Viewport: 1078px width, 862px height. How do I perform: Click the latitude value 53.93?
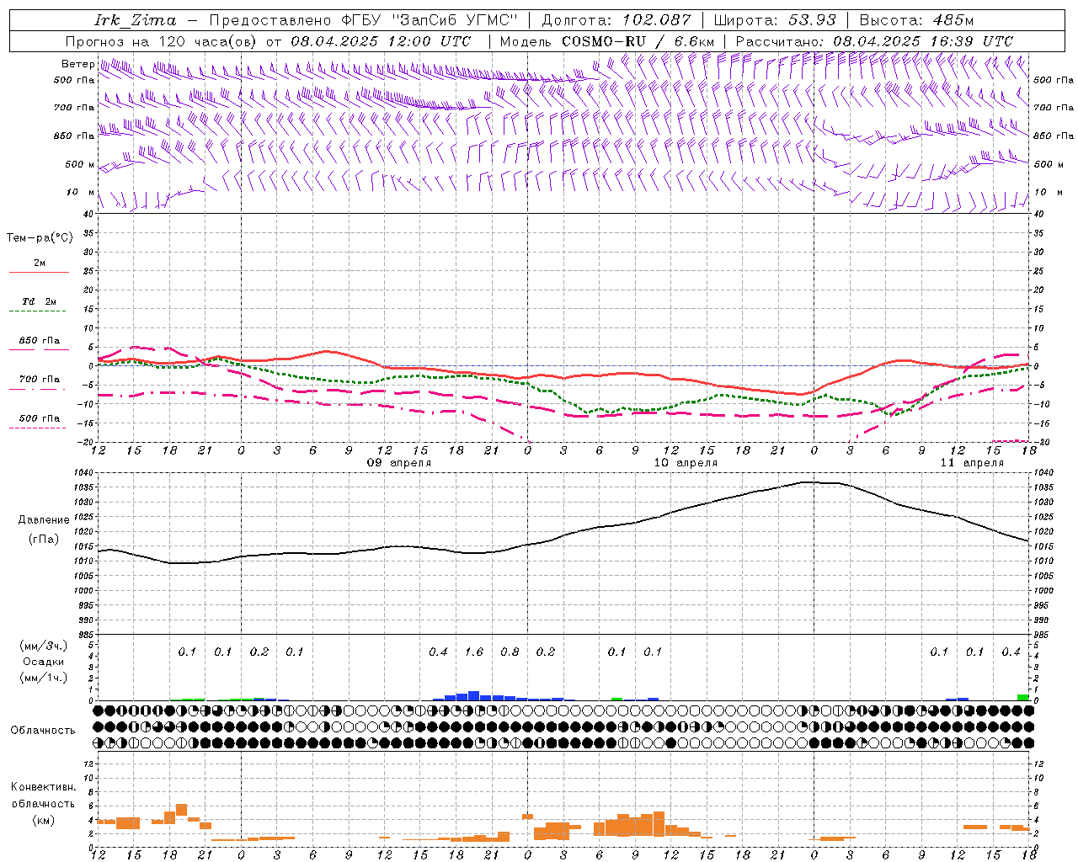pos(812,20)
